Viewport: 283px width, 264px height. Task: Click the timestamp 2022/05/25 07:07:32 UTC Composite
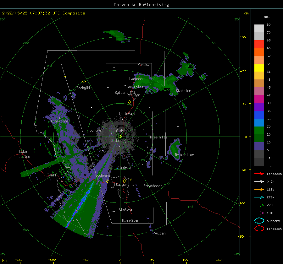pyautogui.click(x=43, y=13)
